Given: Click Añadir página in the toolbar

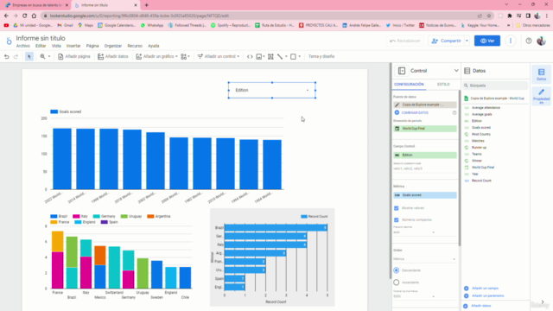Looking at the screenshot, I should coord(73,56).
